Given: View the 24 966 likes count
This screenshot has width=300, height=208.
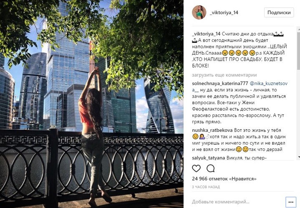Looking at the screenshot, I should tap(224, 179).
